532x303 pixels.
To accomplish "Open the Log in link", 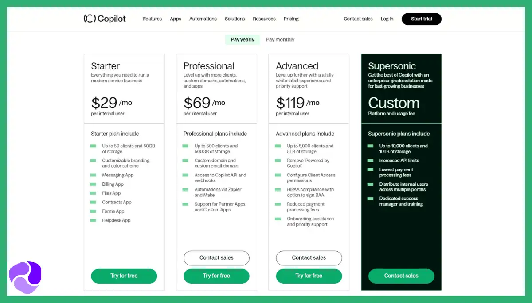I will pyautogui.click(x=387, y=19).
